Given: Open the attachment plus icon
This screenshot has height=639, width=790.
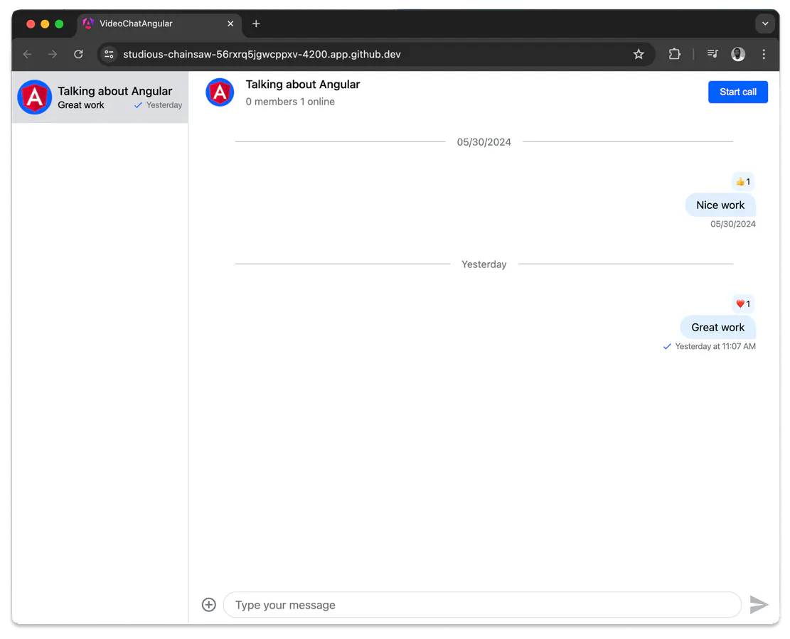Looking at the screenshot, I should (x=208, y=605).
